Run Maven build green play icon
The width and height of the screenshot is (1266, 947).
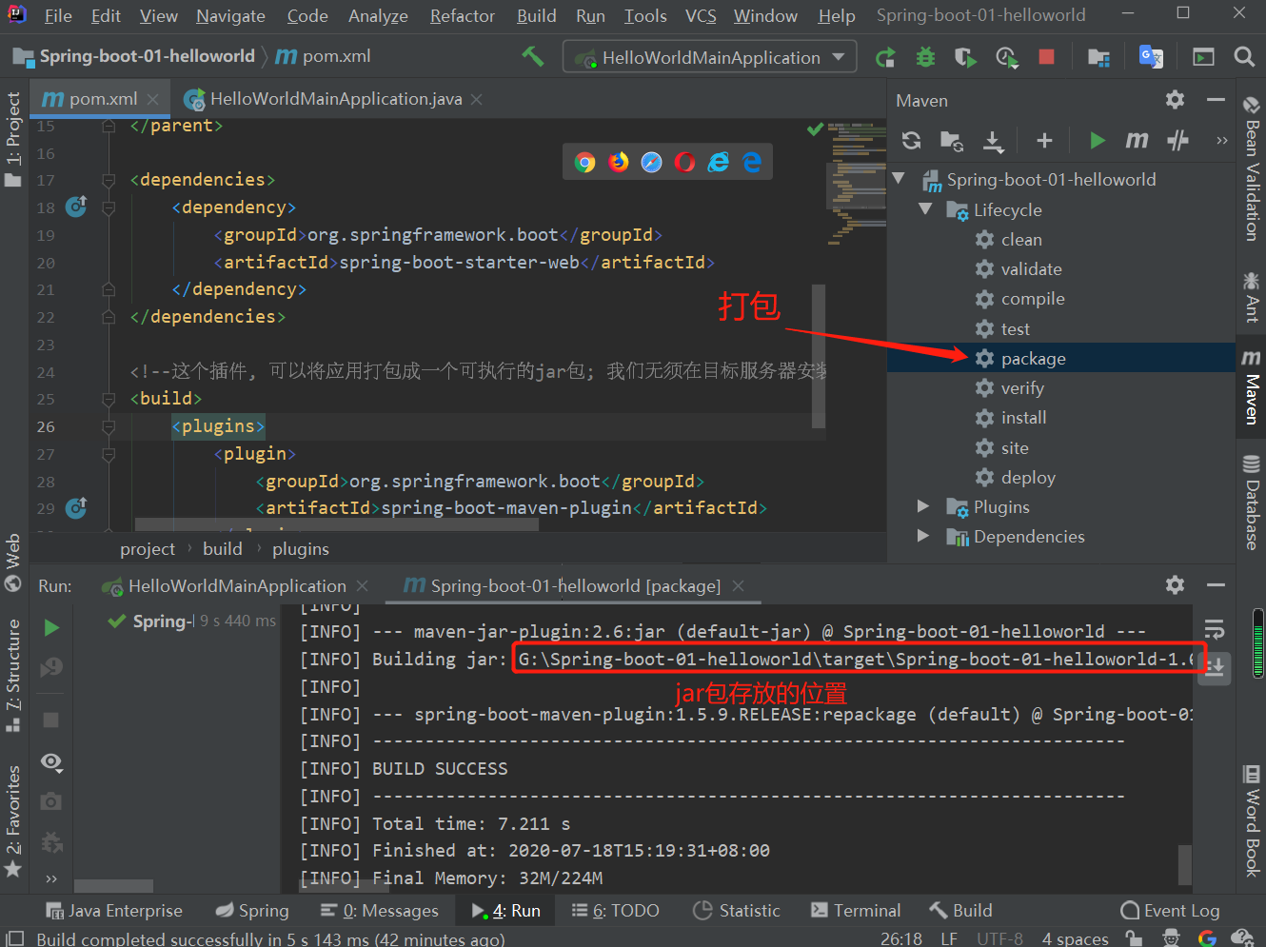pyautogui.click(x=1097, y=141)
